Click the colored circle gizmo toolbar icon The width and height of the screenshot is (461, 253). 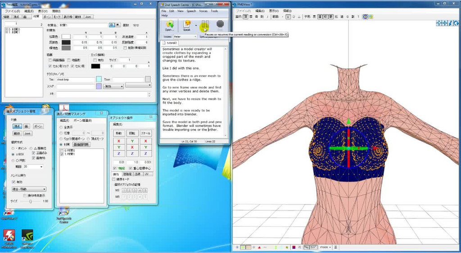point(365,17)
